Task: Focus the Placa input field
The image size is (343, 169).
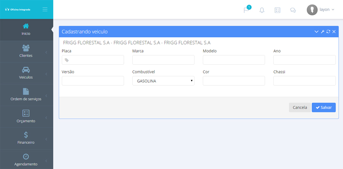Action: pyautogui.click(x=93, y=60)
